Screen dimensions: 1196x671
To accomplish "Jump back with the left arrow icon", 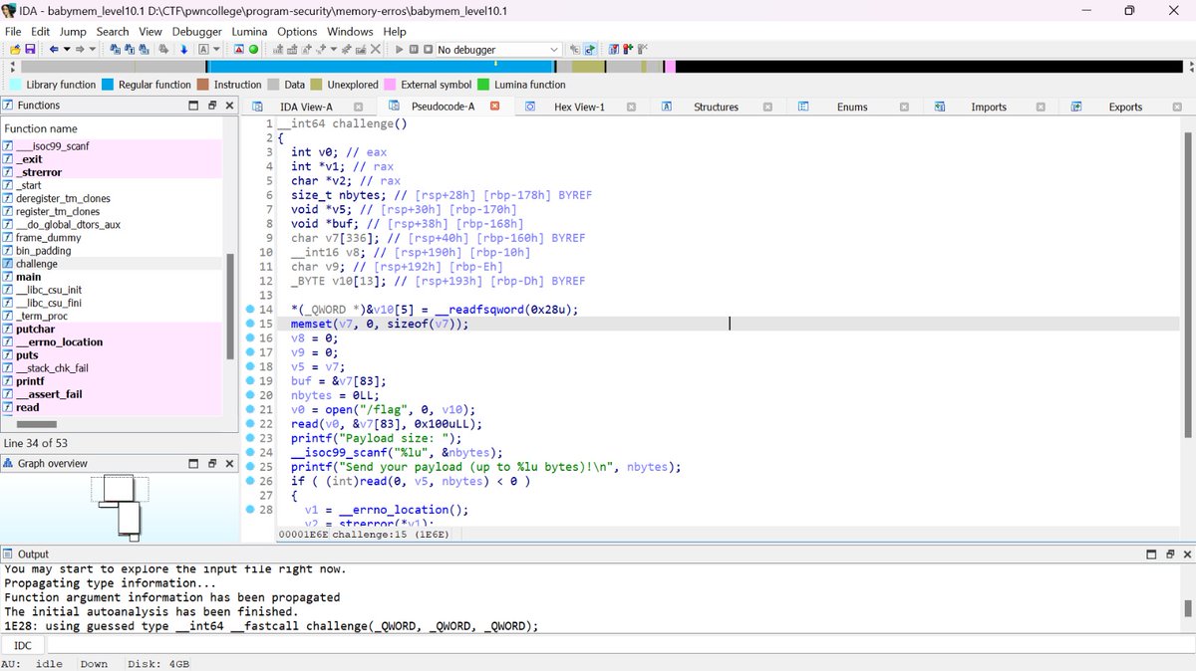I will pyautogui.click(x=54, y=49).
